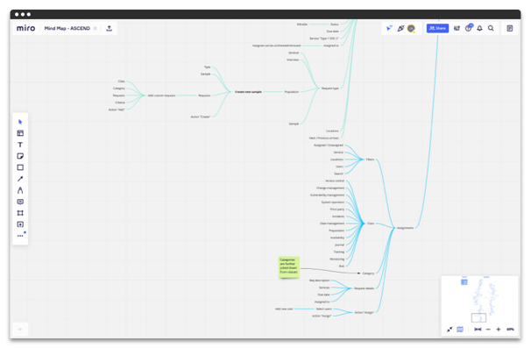Select the 'Assignments' mind map node
This screenshot has height=348, width=531.
click(x=405, y=228)
